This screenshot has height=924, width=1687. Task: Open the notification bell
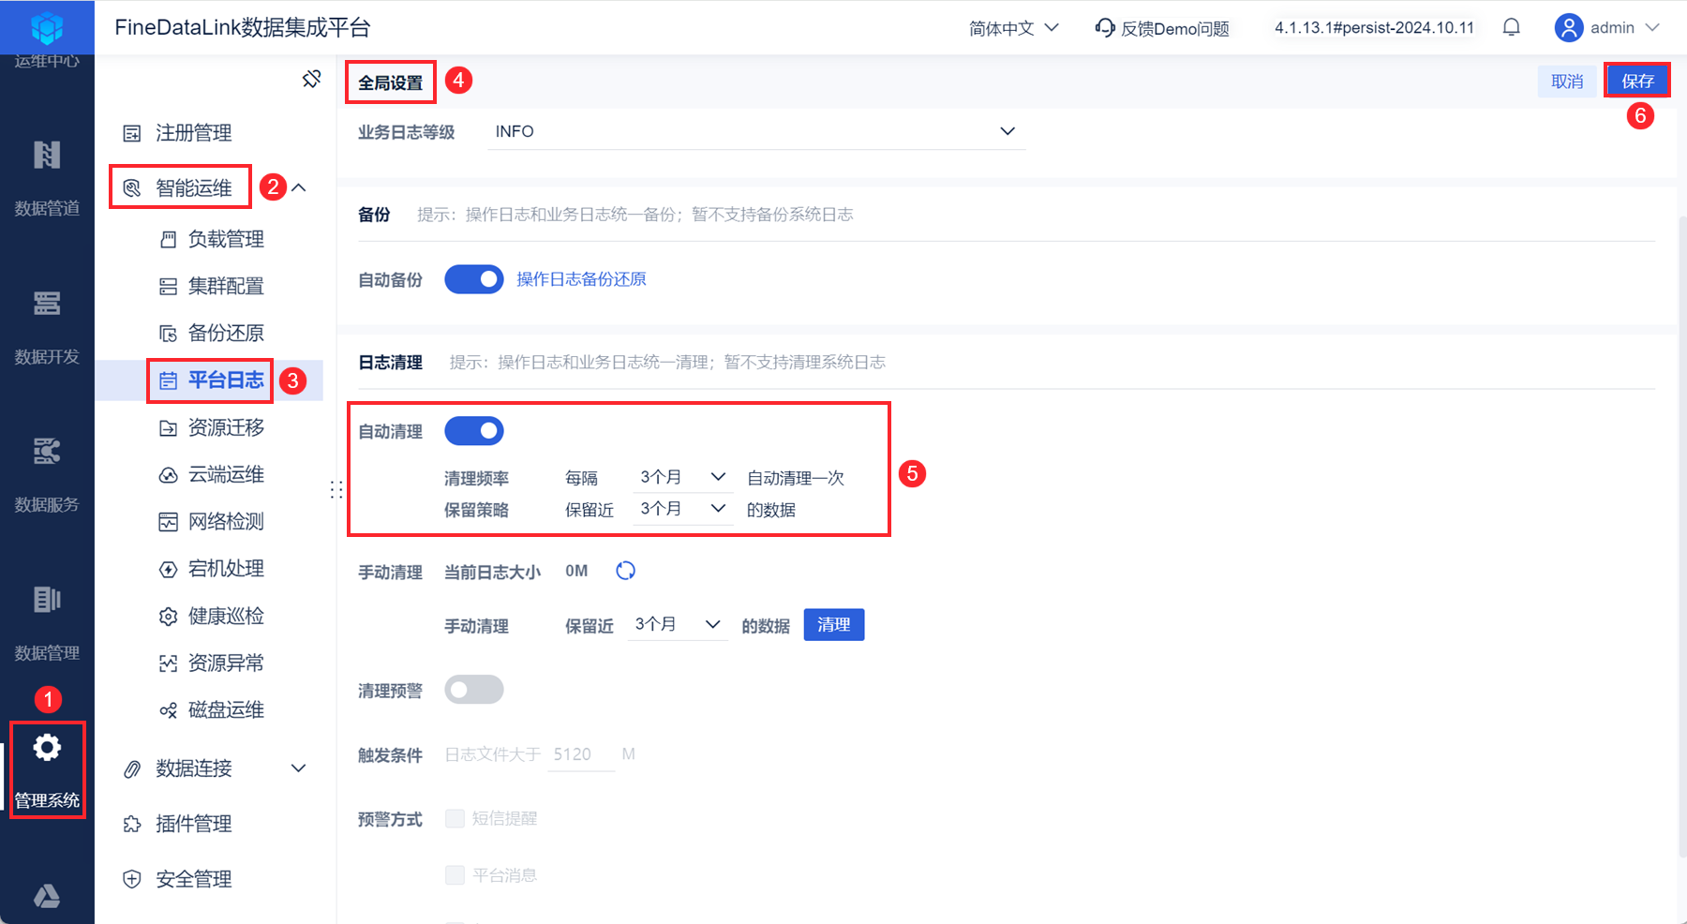pyautogui.click(x=1511, y=27)
